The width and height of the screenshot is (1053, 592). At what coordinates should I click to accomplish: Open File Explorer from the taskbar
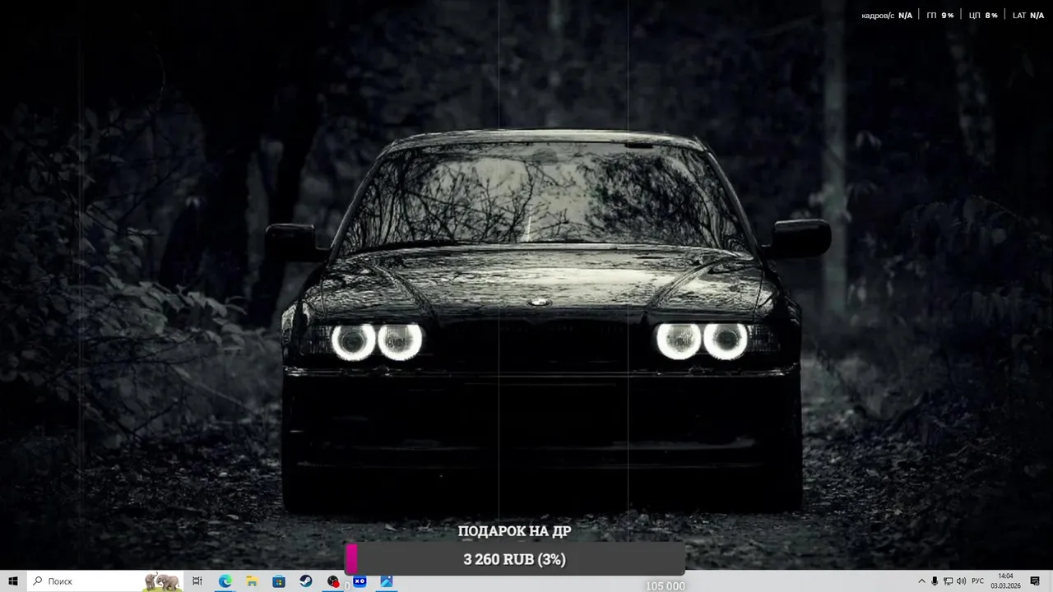(x=252, y=581)
